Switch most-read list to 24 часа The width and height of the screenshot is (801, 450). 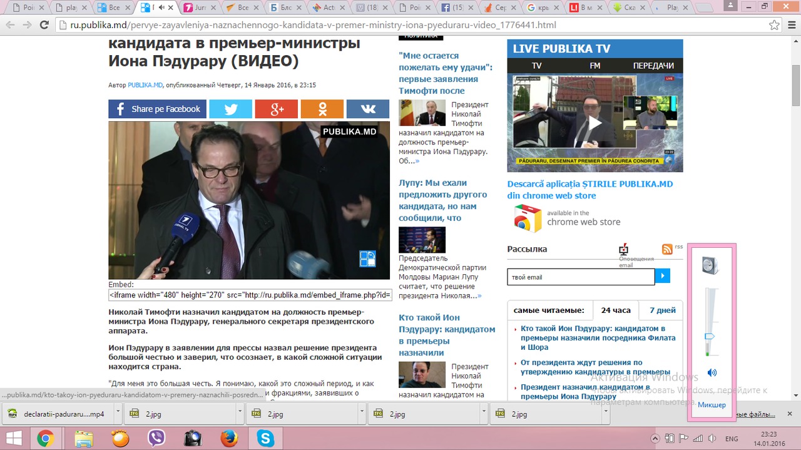click(x=616, y=310)
